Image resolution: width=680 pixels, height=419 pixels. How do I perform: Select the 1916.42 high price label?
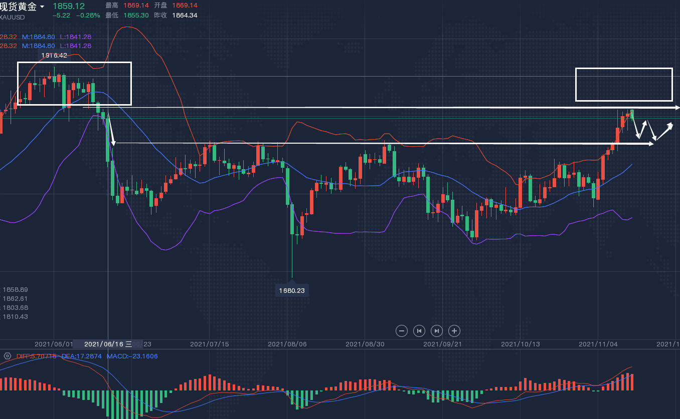pos(53,55)
